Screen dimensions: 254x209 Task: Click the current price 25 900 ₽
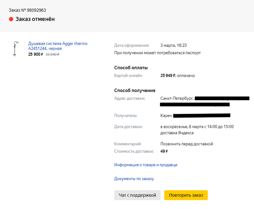point(36,54)
